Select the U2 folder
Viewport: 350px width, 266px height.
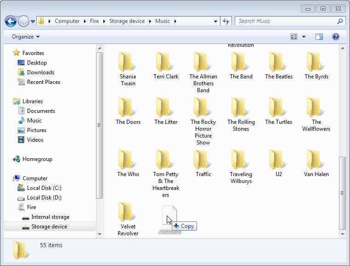[278, 163]
